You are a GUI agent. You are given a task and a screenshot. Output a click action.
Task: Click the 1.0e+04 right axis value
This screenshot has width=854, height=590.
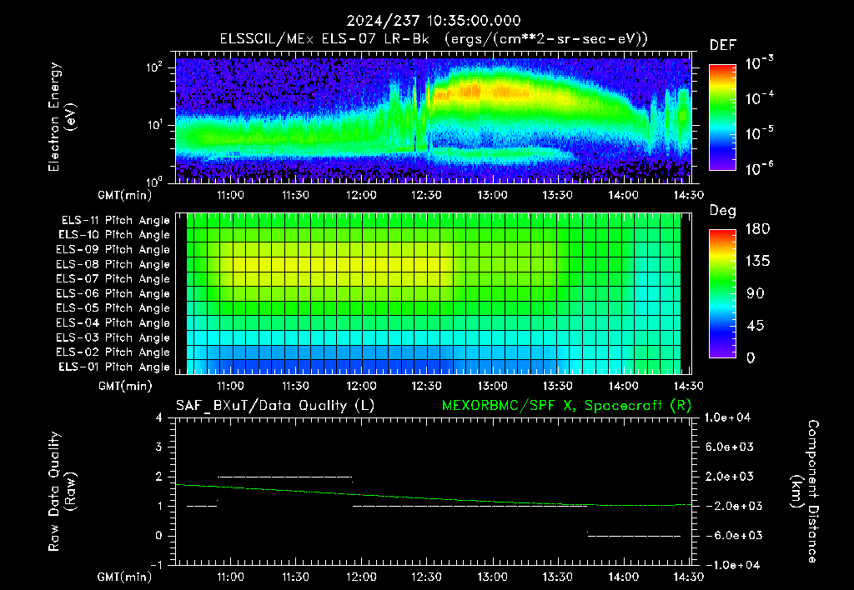727,417
